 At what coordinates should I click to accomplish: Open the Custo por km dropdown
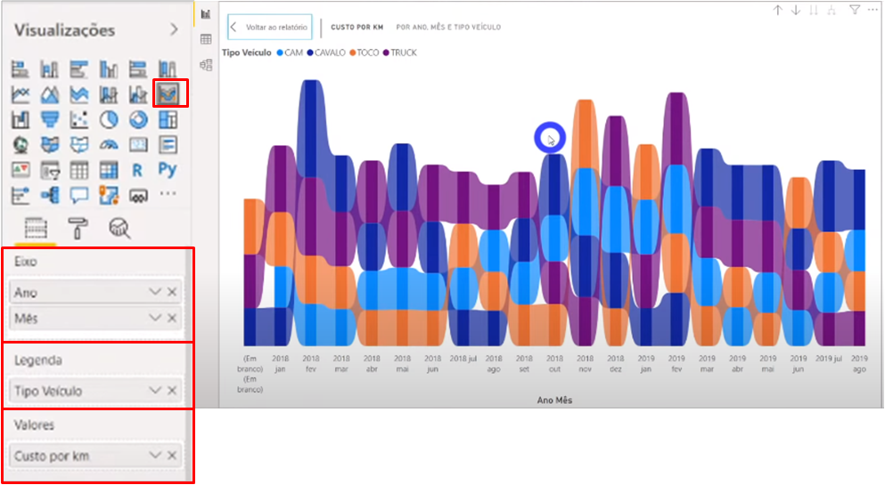(155, 456)
